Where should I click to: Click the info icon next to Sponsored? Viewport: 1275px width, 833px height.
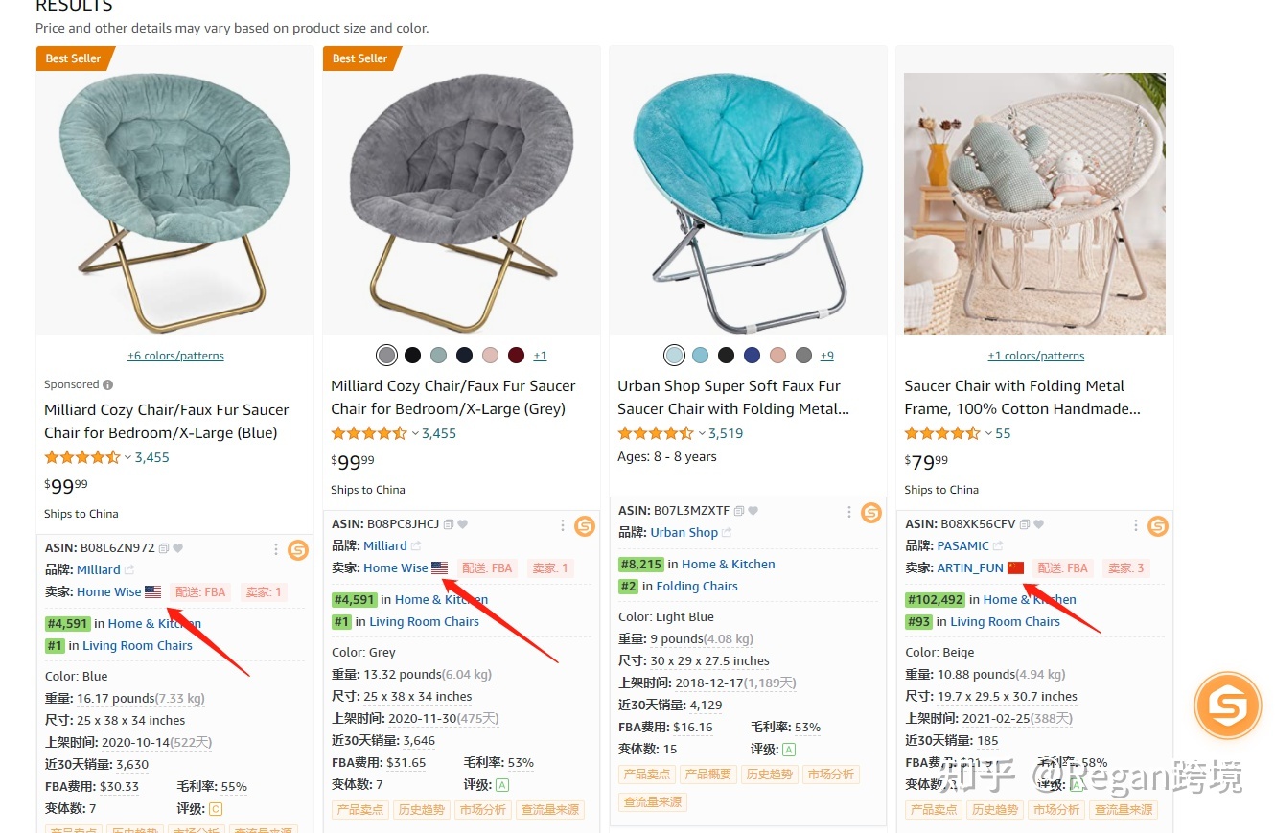[107, 384]
